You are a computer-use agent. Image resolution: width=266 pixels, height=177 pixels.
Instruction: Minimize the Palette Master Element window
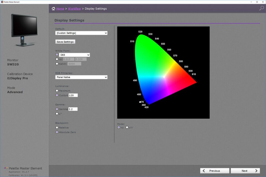pos(251,2)
